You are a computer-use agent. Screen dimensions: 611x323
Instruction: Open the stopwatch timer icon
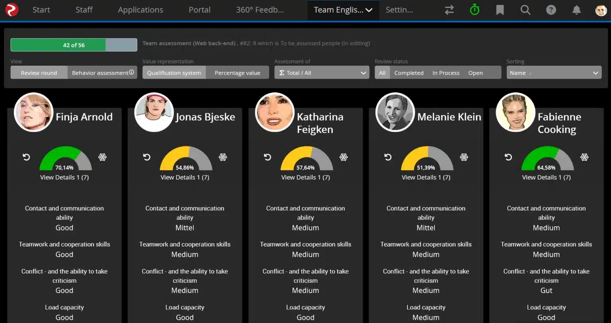474,10
